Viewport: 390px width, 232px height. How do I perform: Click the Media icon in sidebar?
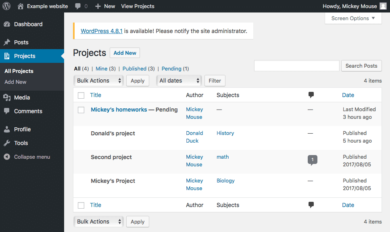coord(7,97)
